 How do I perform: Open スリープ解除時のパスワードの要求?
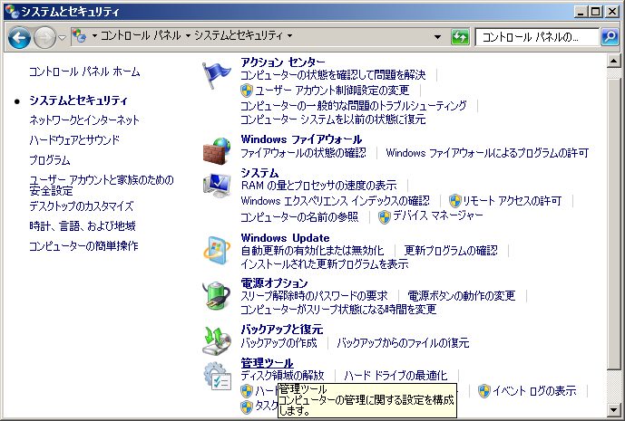click(314, 296)
